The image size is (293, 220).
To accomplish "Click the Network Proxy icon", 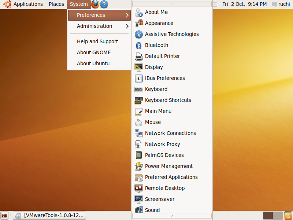I will 139,144.
